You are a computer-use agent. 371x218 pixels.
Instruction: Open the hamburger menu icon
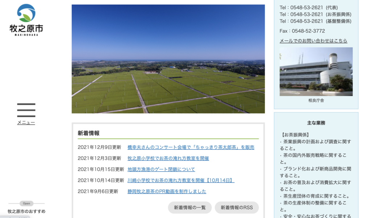pyautogui.click(x=26, y=110)
